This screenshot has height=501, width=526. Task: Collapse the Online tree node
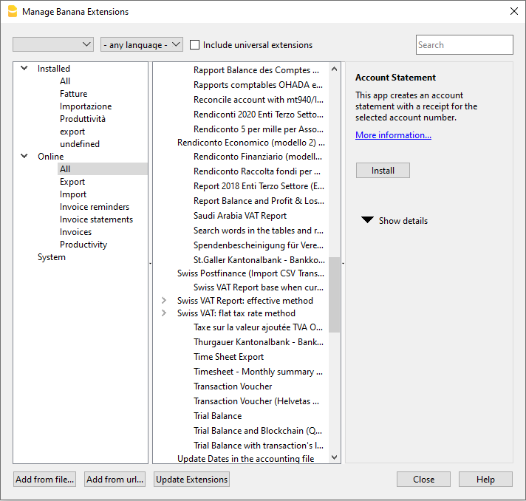coord(24,157)
